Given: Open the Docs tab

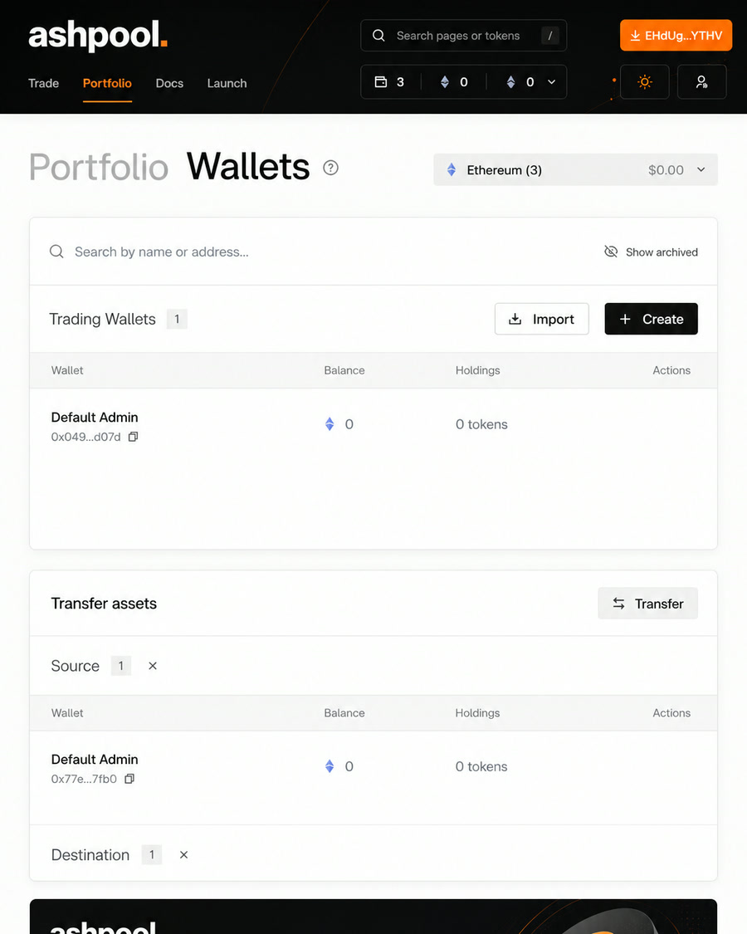Looking at the screenshot, I should tap(169, 83).
